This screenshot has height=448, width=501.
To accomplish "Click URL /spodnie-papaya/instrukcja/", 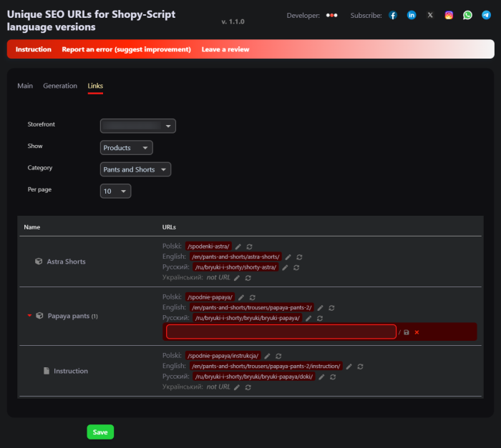I will click(x=223, y=356).
